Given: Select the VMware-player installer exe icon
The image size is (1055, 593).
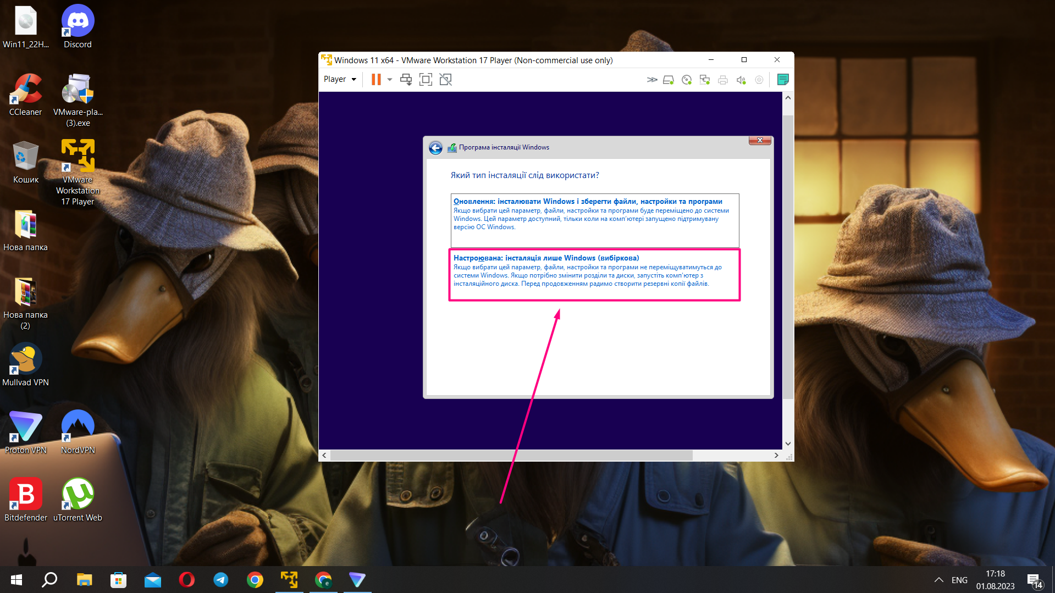Looking at the screenshot, I should pos(78,100).
